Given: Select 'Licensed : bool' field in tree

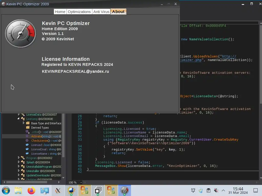Looking at the screenshot, I should (x=46, y=145).
